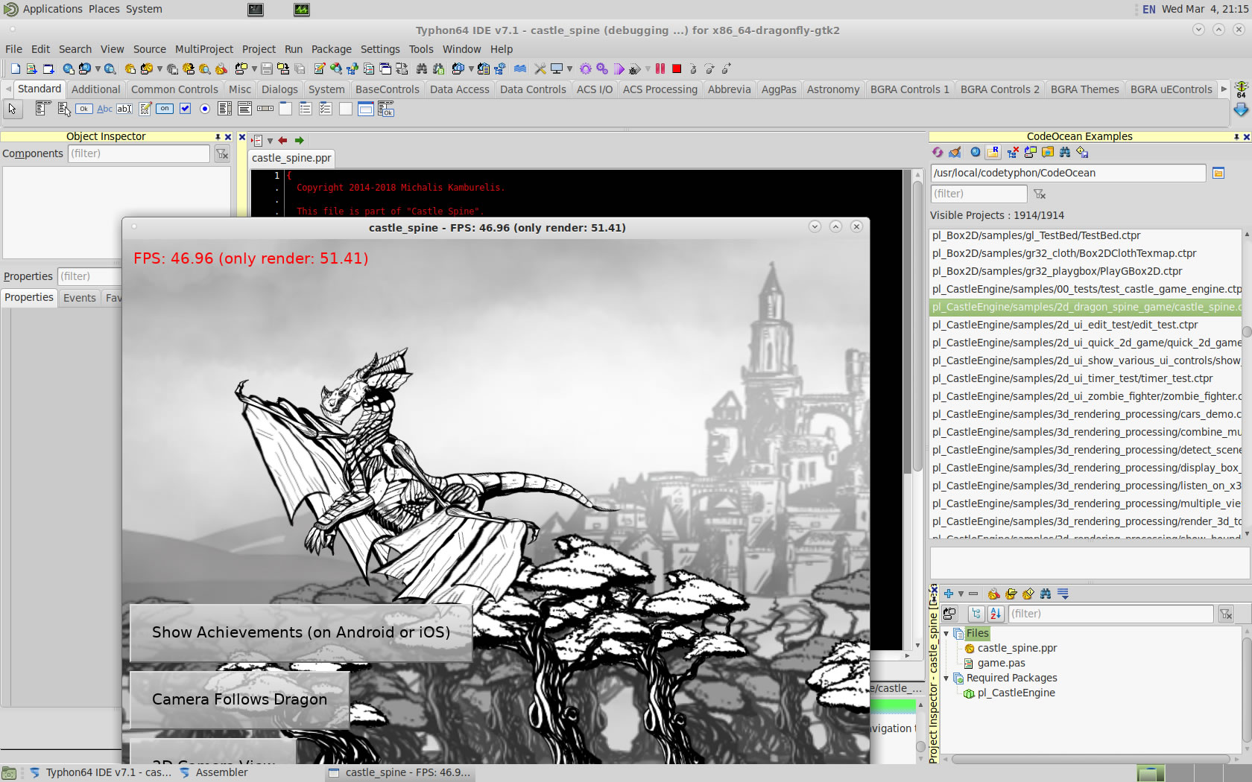Open the dropdown arrow beside the monitor icon

pyautogui.click(x=570, y=69)
